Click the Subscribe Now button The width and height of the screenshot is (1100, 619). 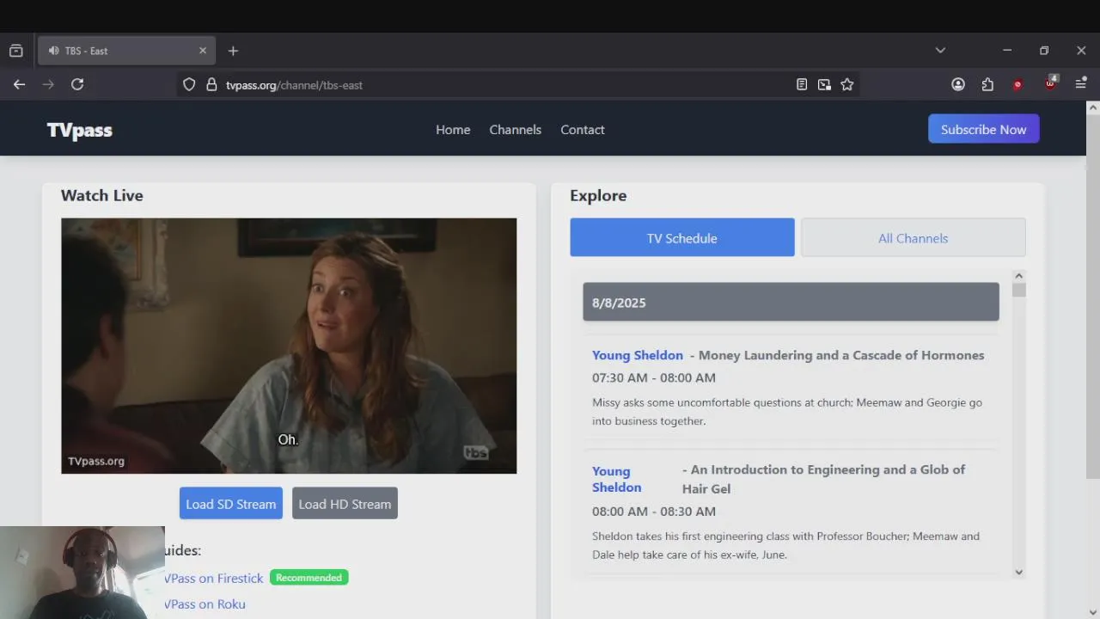[984, 129]
